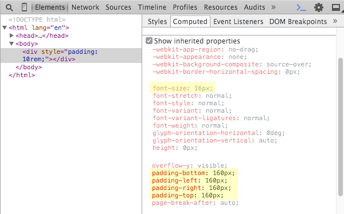The image size is (344, 214).
Task: Click the font-variant-ligatures property
Action: pos(211,118)
